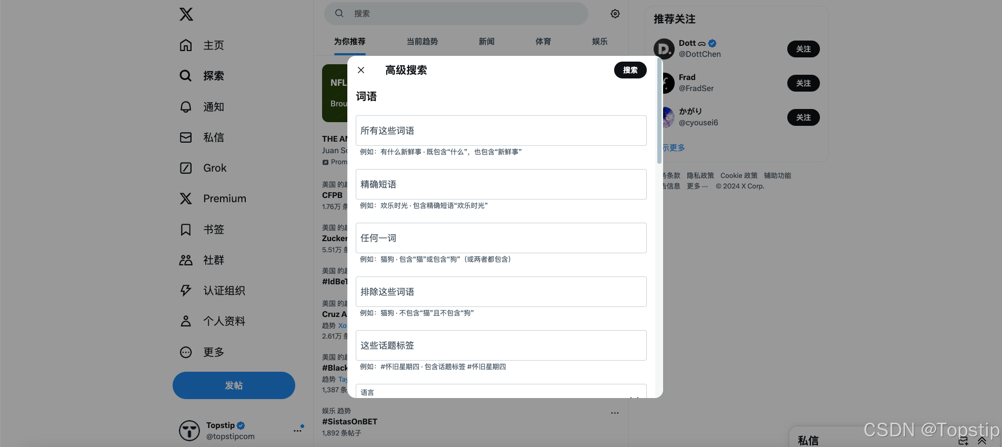Click the 隐私政策 link
Image resolution: width=1002 pixels, height=447 pixels.
(x=700, y=176)
